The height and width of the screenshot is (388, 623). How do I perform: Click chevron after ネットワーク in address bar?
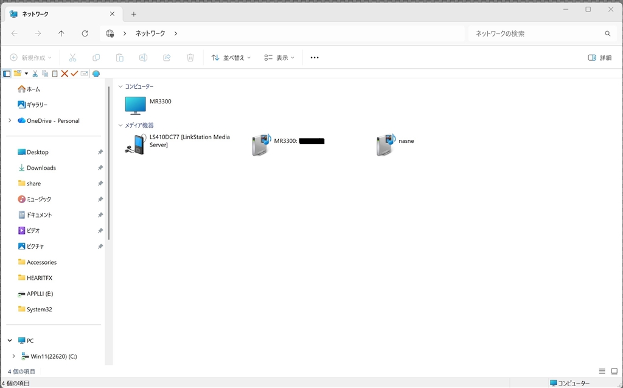[x=176, y=34]
